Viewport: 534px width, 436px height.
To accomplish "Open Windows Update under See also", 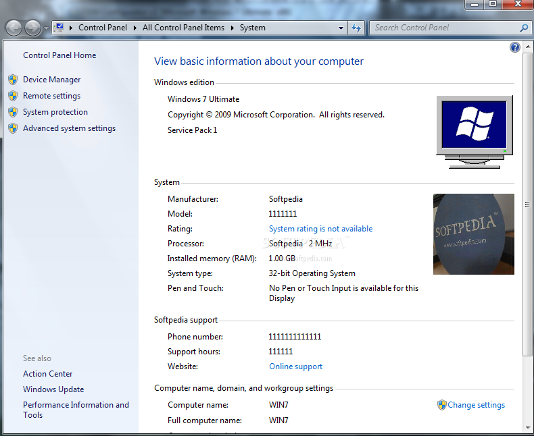I will 53,389.
